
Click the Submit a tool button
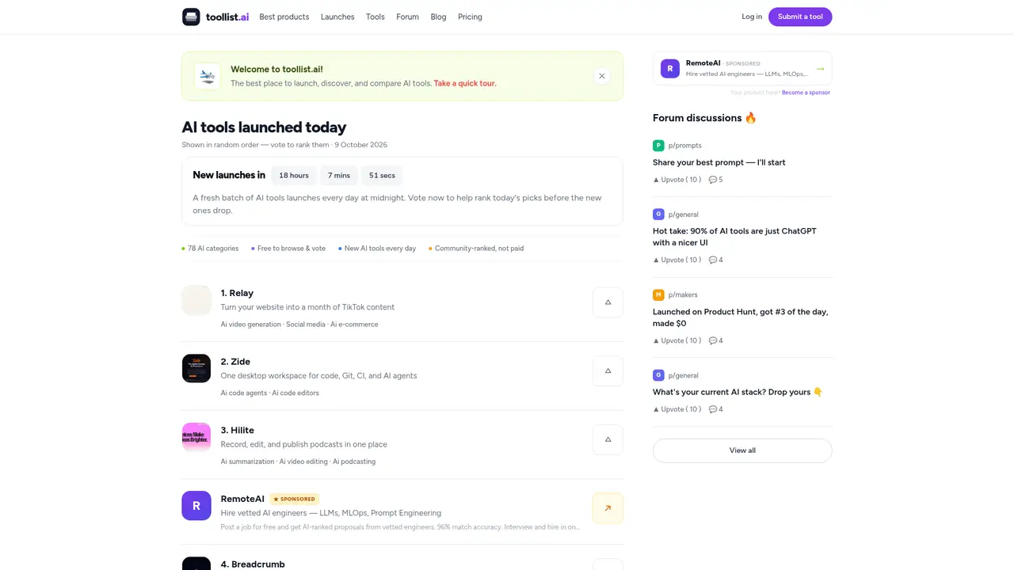(800, 17)
